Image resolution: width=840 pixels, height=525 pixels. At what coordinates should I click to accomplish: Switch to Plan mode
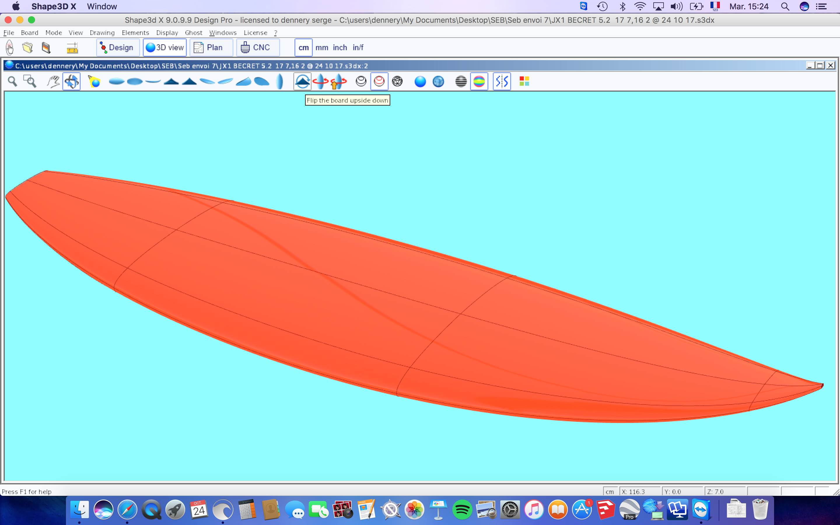(x=209, y=48)
